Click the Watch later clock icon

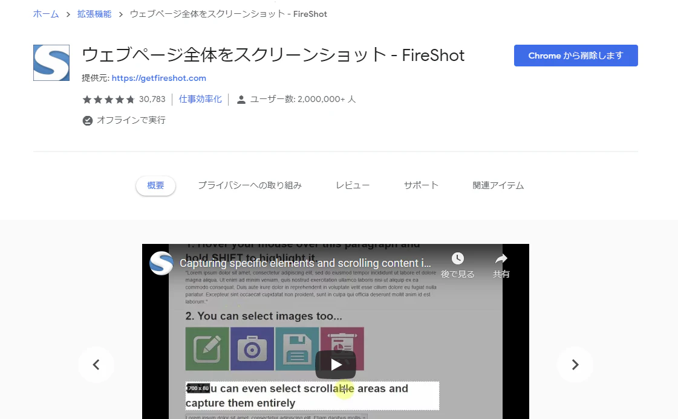[457, 258]
